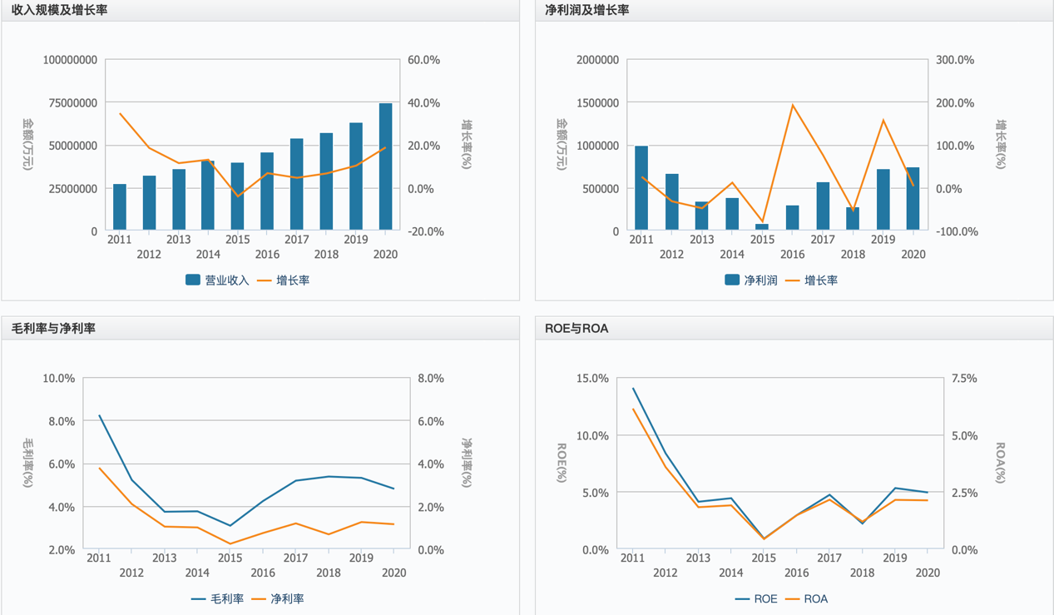Select the 2011 net profit bar
The image size is (1054, 615).
click(x=641, y=188)
